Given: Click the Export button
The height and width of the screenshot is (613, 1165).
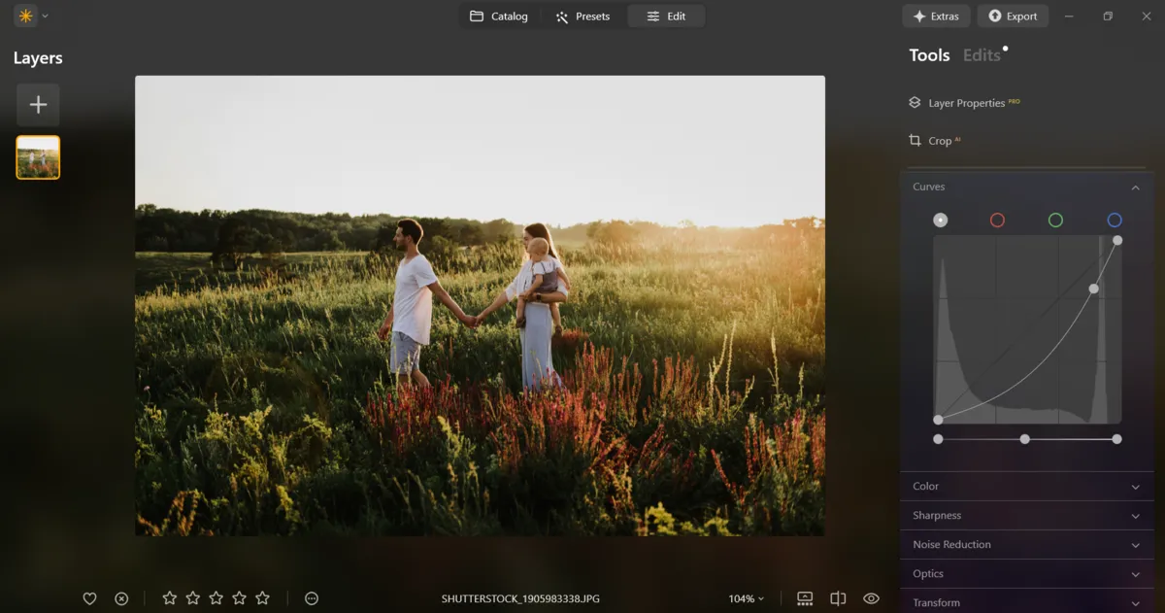Looking at the screenshot, I should click(1013, 17).
